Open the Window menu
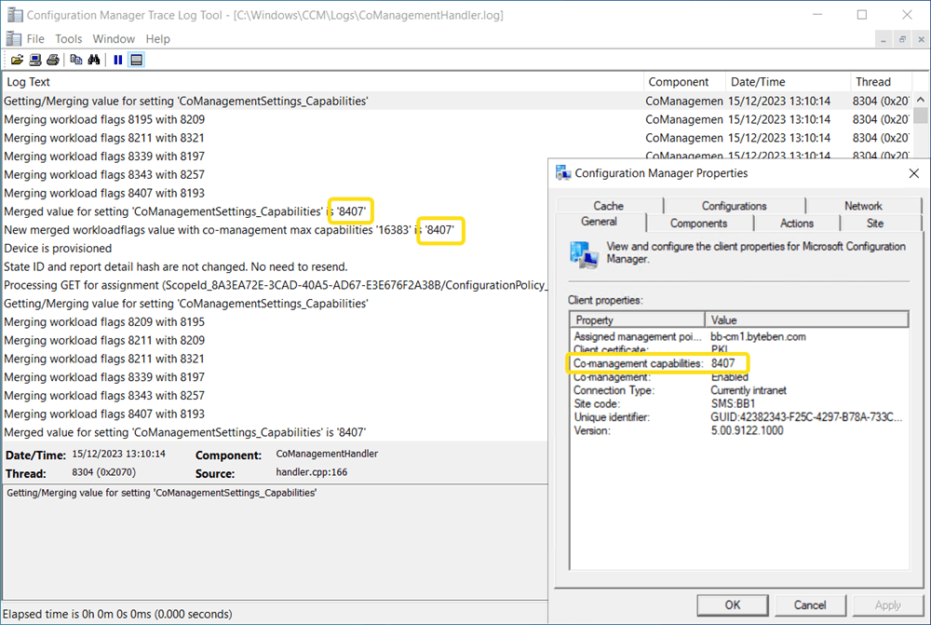The width and height of the screenshot is (931, 625). tap(114, 38)
